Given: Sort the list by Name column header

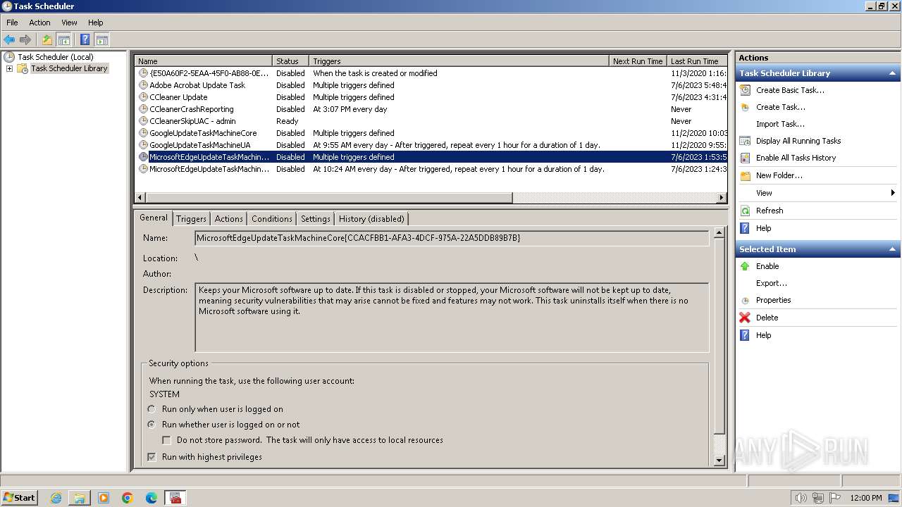Looking at the screenshot, I should 203,61.
